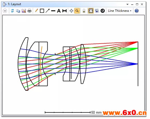Click the reset zoom circular icon
Image resolution: width=150 pixels, height=119 pixels.
click(103, 11)
